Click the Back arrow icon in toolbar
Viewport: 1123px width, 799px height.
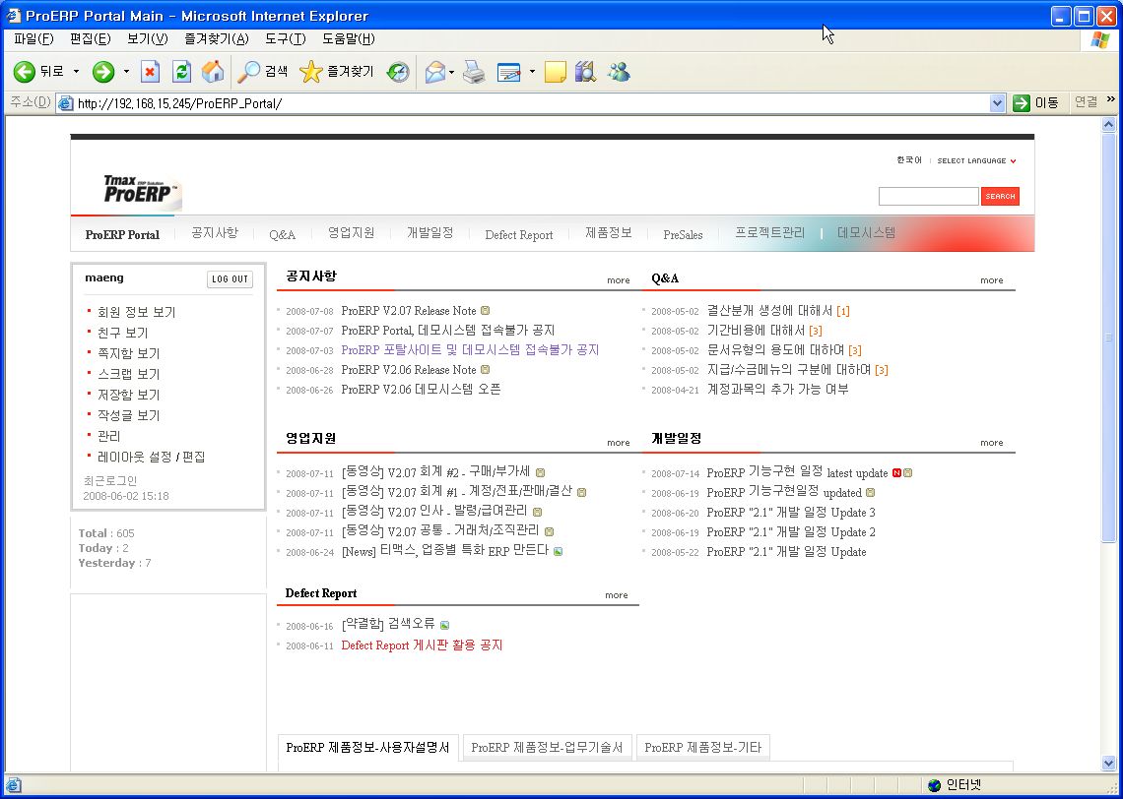pos(25,72)
